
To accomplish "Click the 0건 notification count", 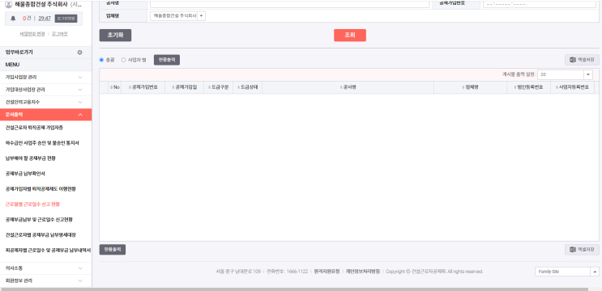I will (27, 19).
